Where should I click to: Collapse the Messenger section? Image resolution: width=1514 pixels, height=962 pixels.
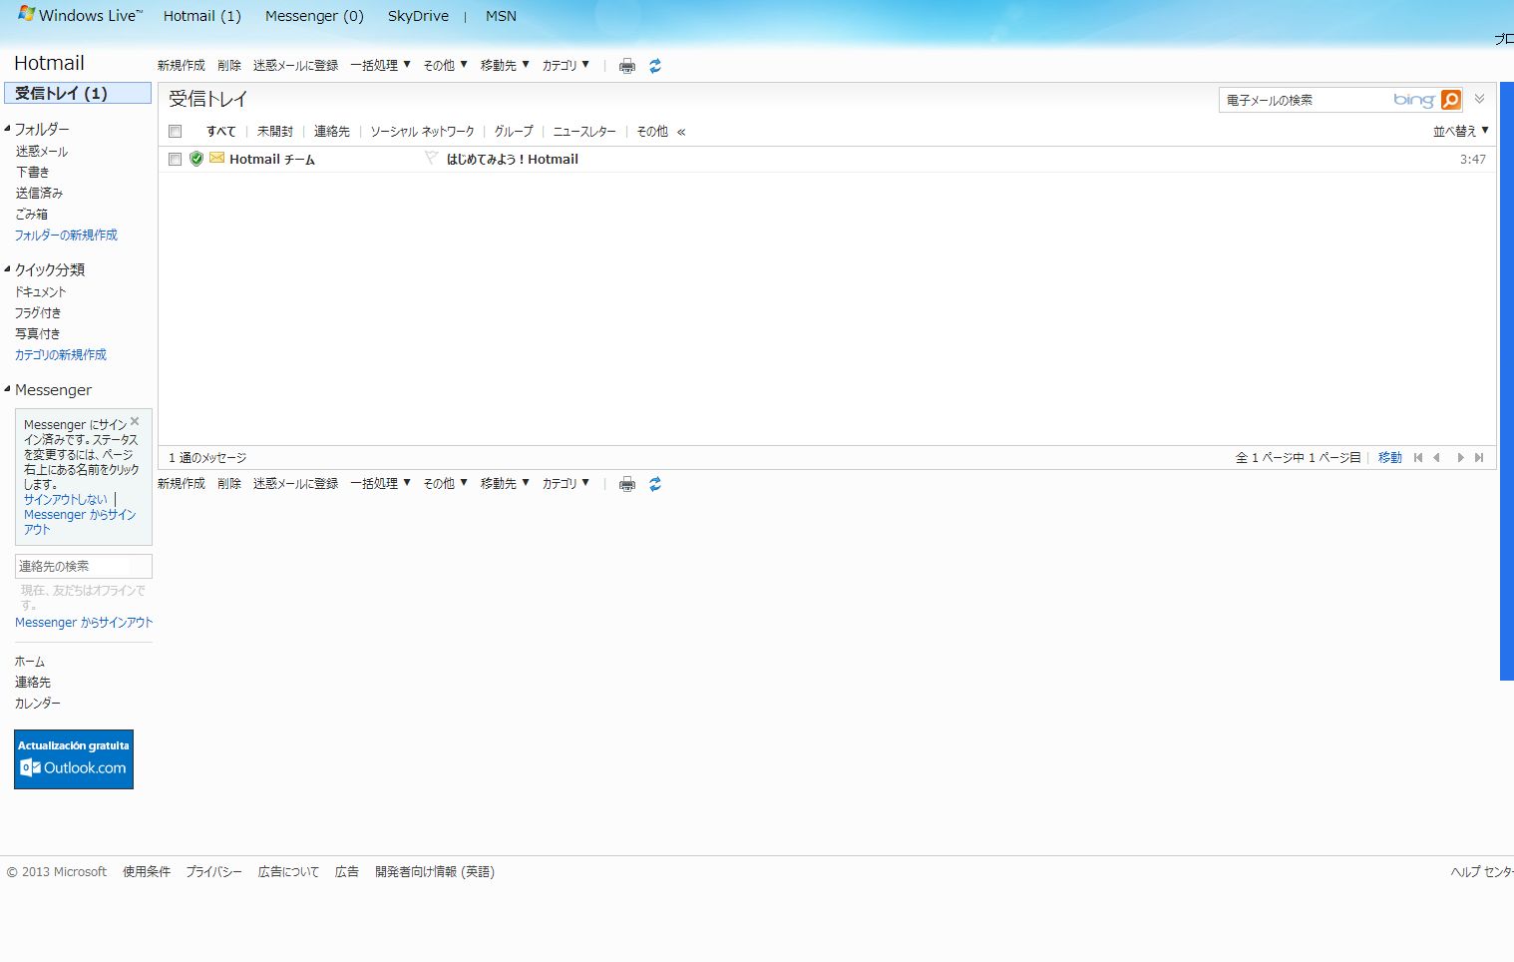pyautogui.click(x=7, y=389)
